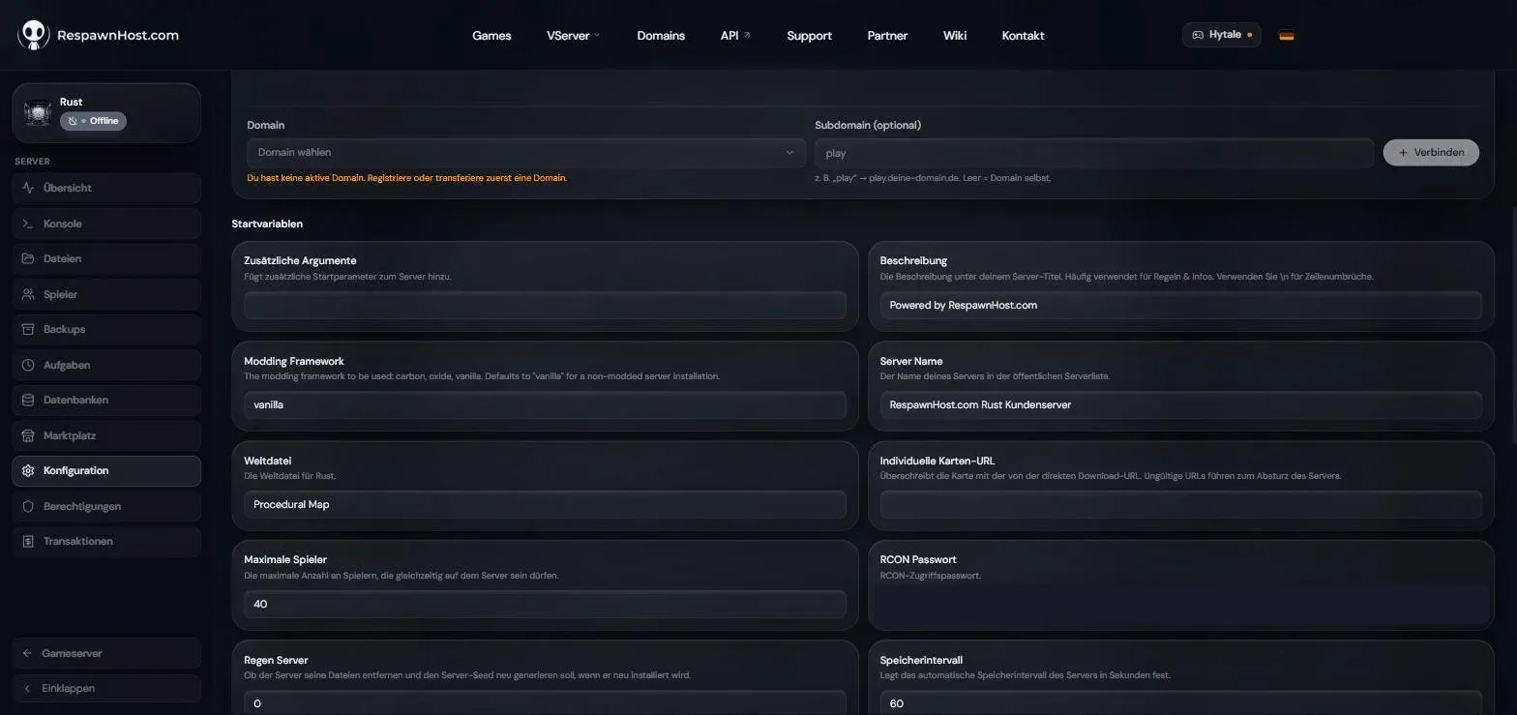Viewport: 1517px width, 715px height.
Task: Go back to Gameserver list
Action: (106, 653)
